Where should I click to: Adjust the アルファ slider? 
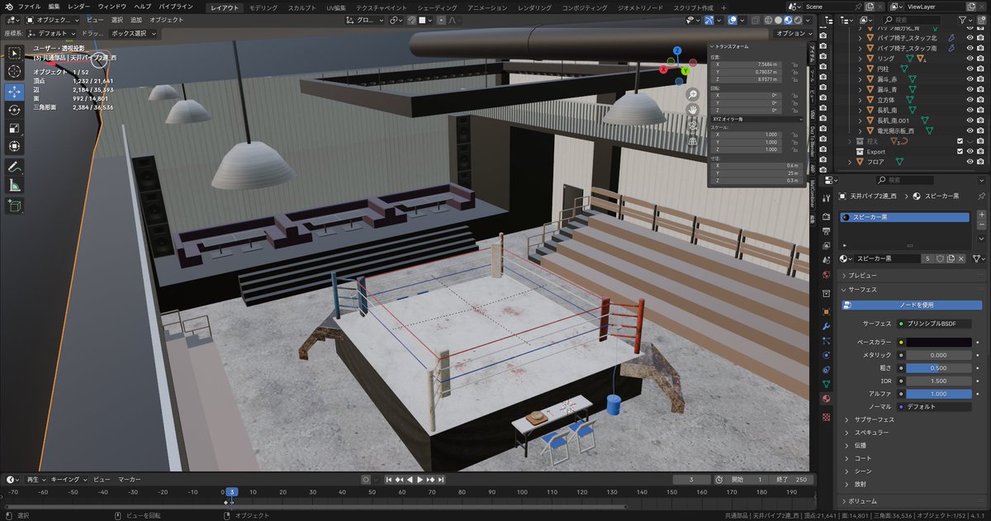coord(939,394)
